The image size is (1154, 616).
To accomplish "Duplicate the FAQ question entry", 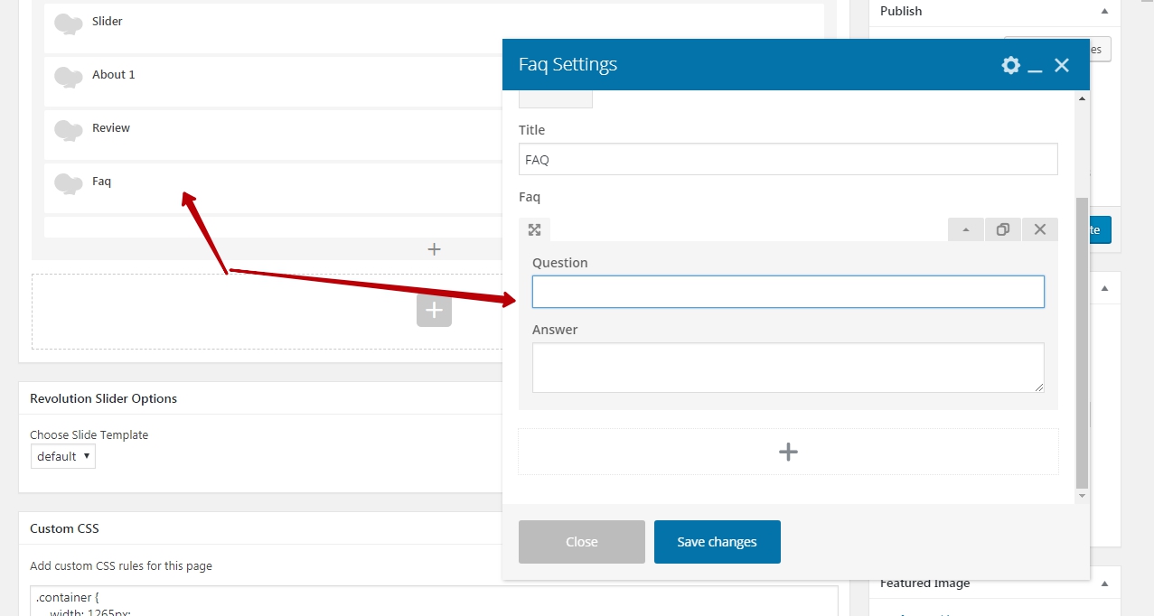I will tap(1002, 229).
